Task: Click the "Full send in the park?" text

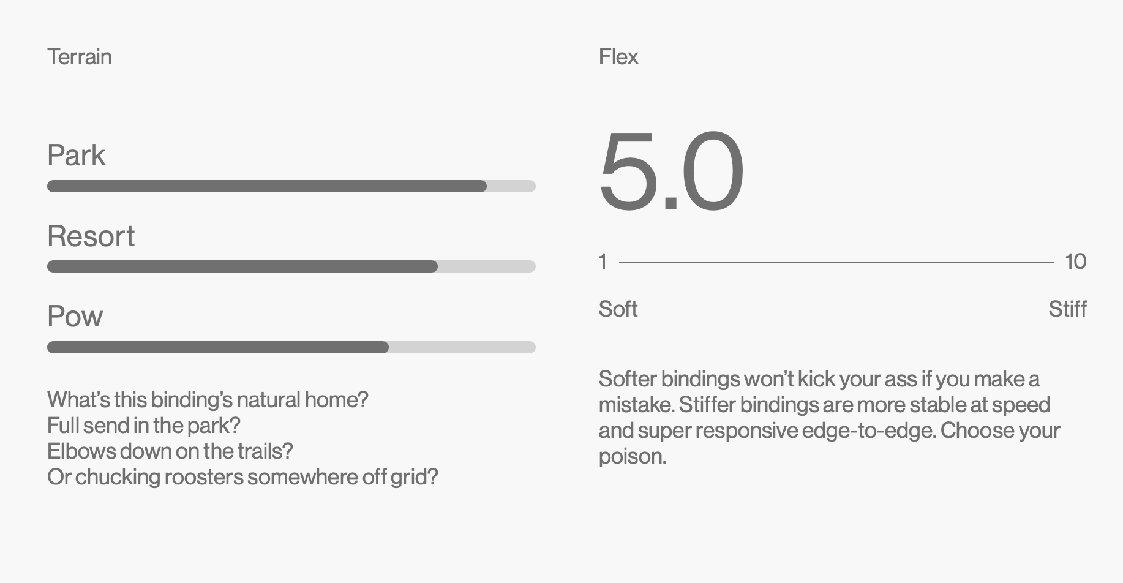Action: [144, 426]
